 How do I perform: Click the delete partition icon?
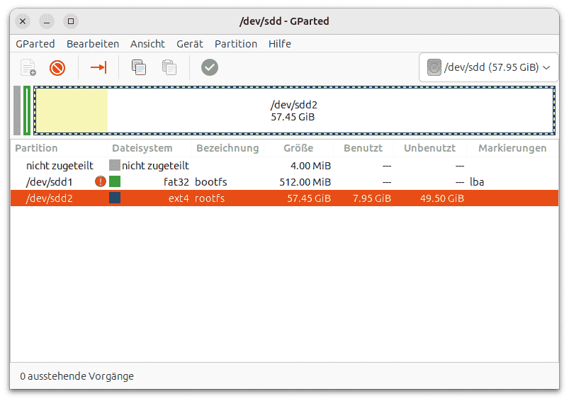(x=57, y=67)
